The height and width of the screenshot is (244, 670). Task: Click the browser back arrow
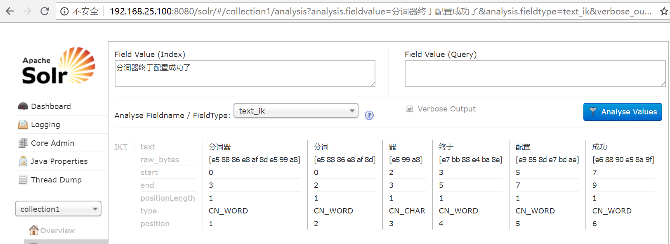click(x=10, y=11)
